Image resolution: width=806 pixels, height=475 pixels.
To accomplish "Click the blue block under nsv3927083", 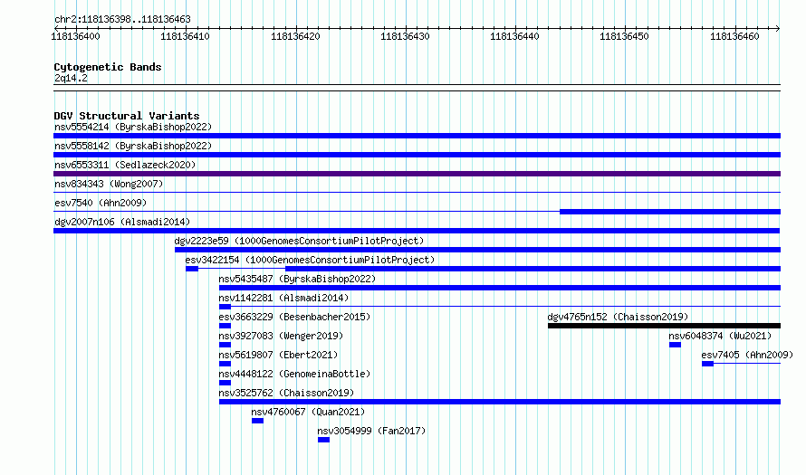I will [225, 345].
